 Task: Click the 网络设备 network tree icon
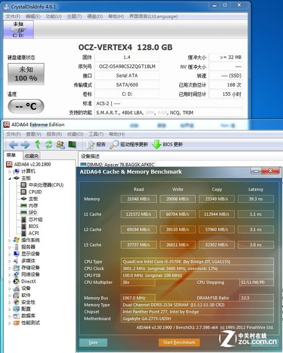[x=16, y=274]
